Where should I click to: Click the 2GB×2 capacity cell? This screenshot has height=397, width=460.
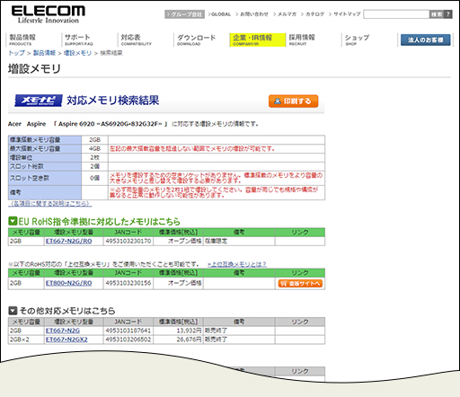(x=26, y=340)
